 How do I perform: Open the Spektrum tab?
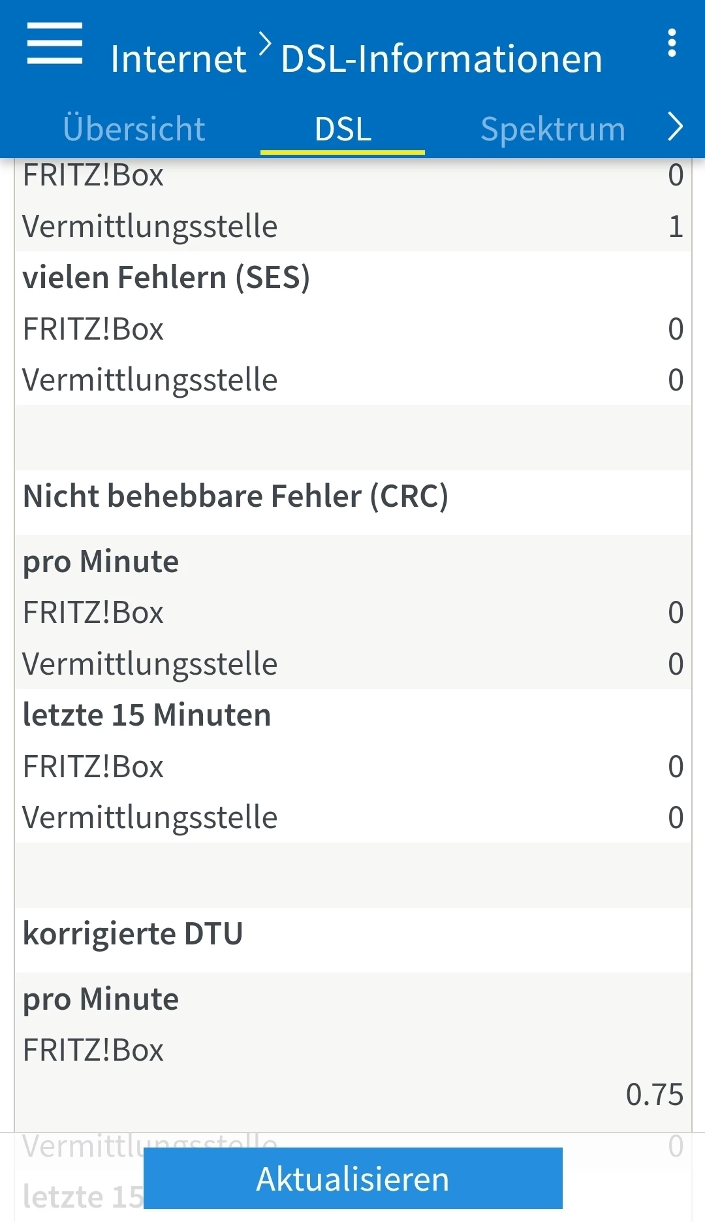click(553, 129)
